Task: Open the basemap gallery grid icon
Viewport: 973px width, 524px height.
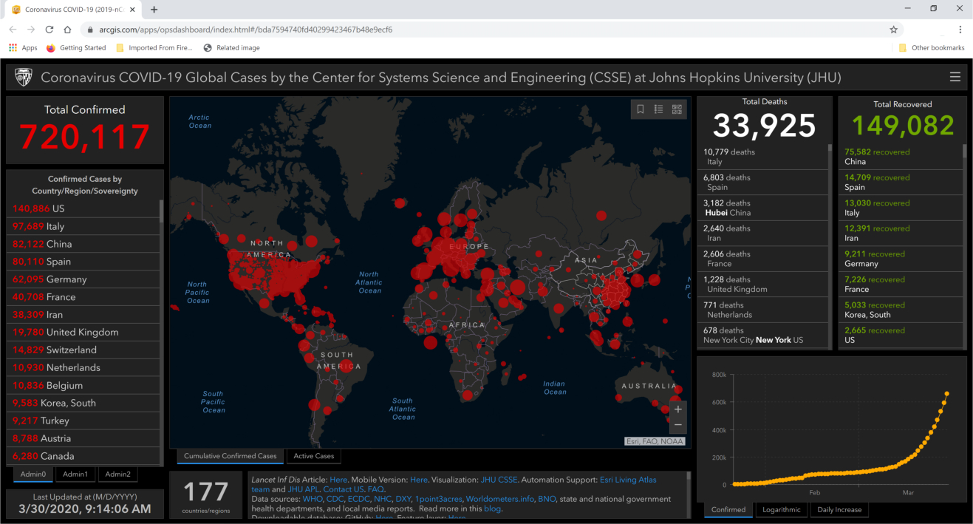Action: pos(677,109)
